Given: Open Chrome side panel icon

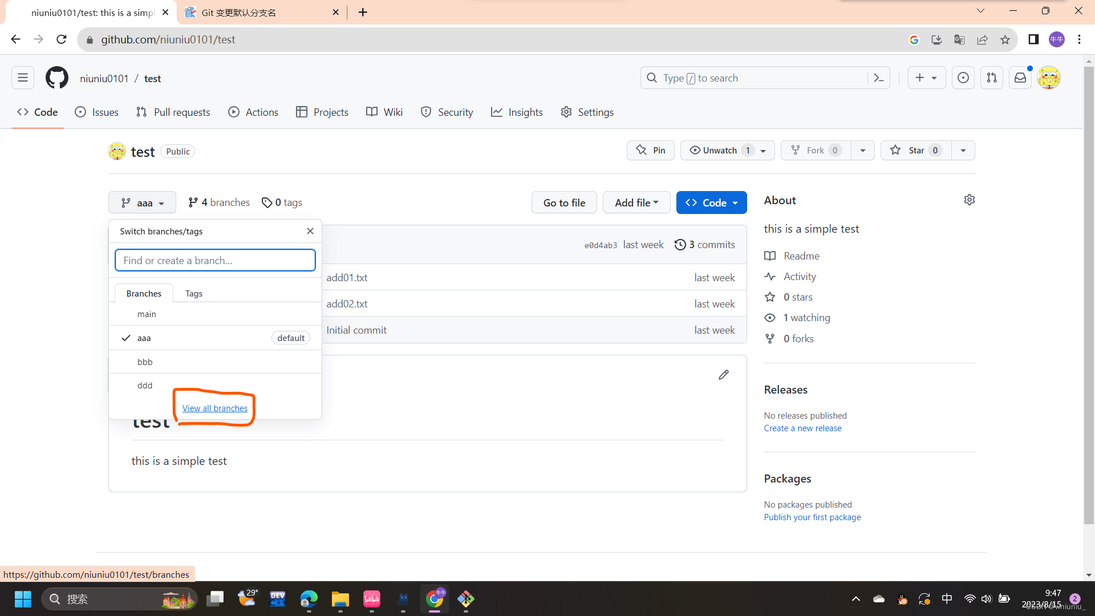Looking at the screenshot, I should 1033,39.
